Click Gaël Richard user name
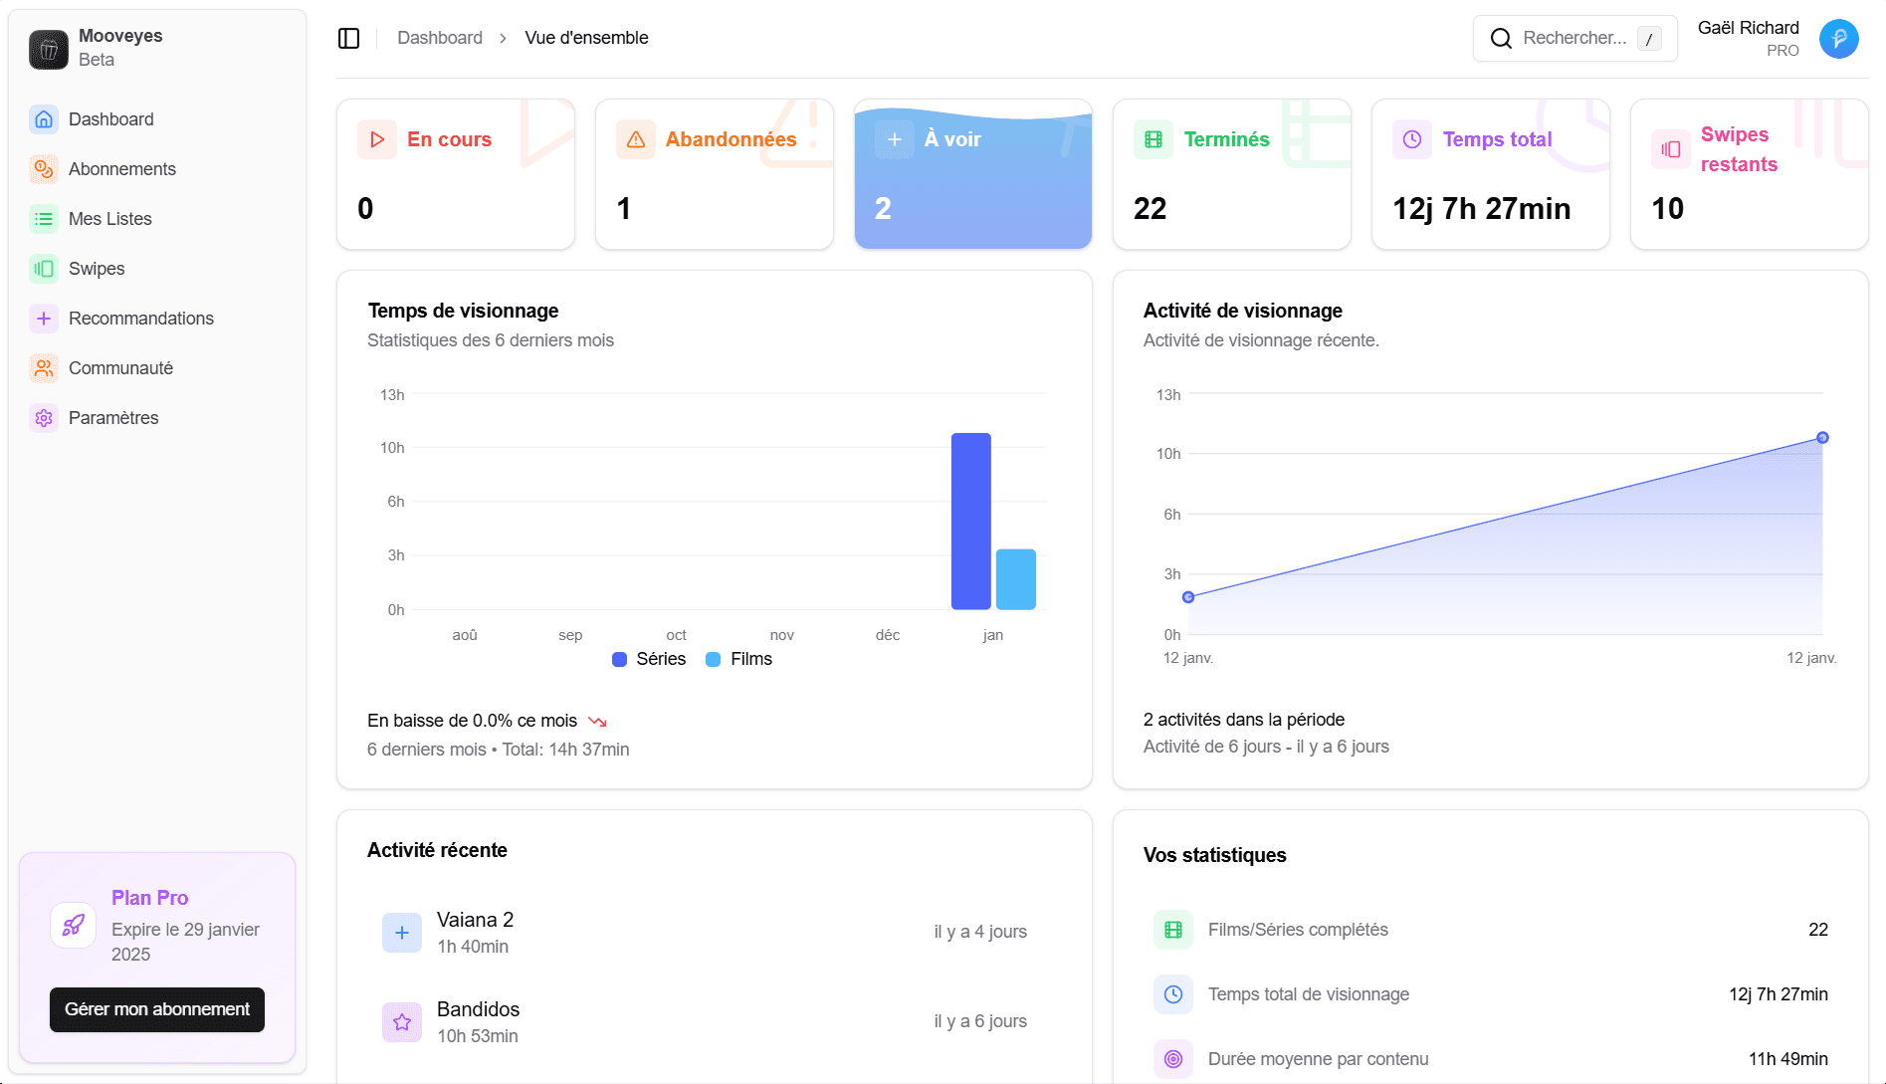The image size is (1886, 1084). point(1748,28)
